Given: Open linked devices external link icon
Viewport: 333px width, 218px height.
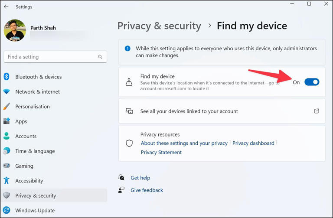Looking at the screenshot, I should pyautogui.click(x=317, y=111).
